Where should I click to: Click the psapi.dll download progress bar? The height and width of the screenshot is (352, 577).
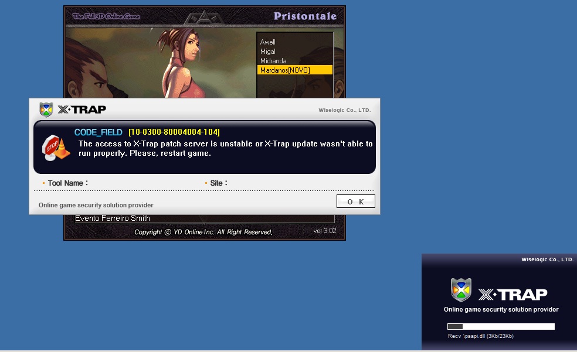501,326
